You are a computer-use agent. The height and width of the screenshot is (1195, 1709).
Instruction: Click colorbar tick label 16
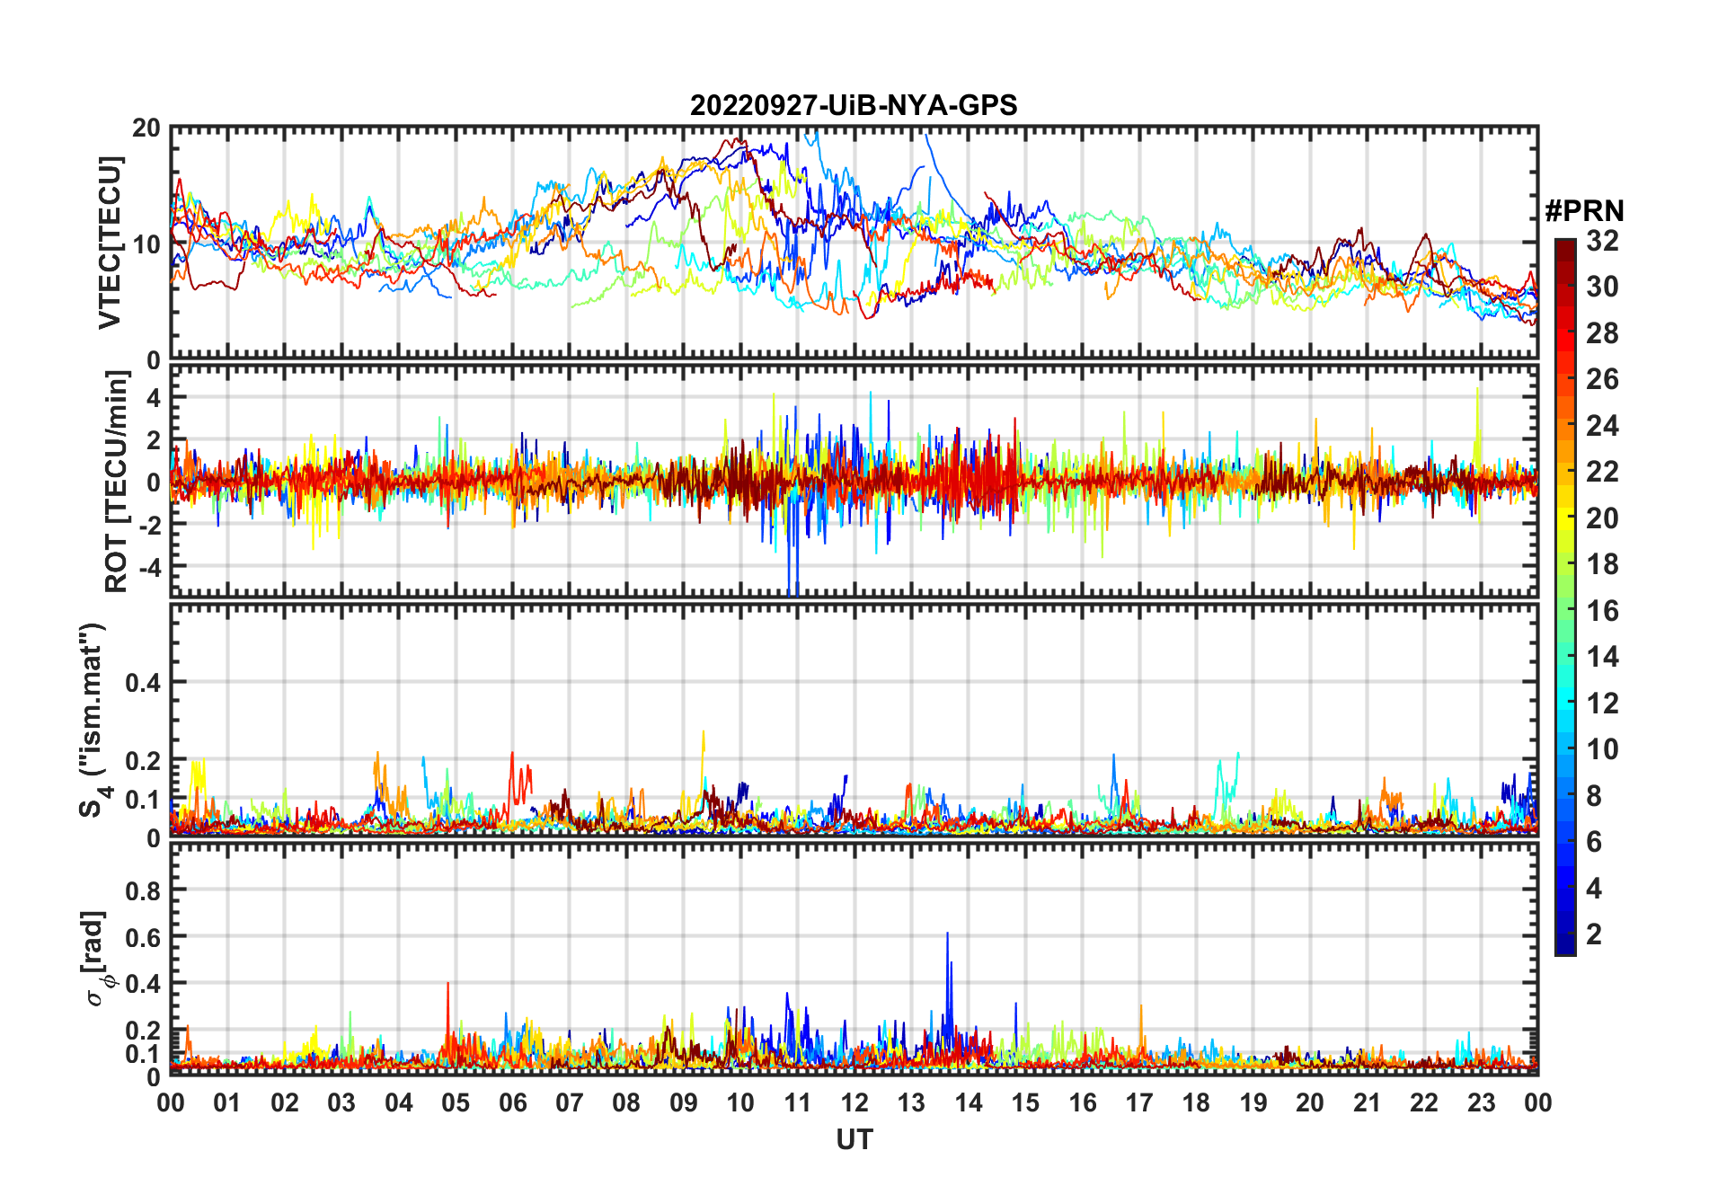tap(1602, 611)
